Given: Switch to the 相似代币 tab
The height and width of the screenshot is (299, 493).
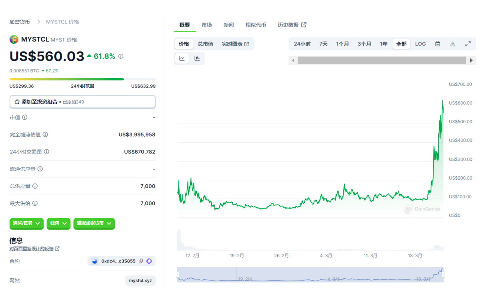Looking at the screenshot, I should tap(256, 25).
